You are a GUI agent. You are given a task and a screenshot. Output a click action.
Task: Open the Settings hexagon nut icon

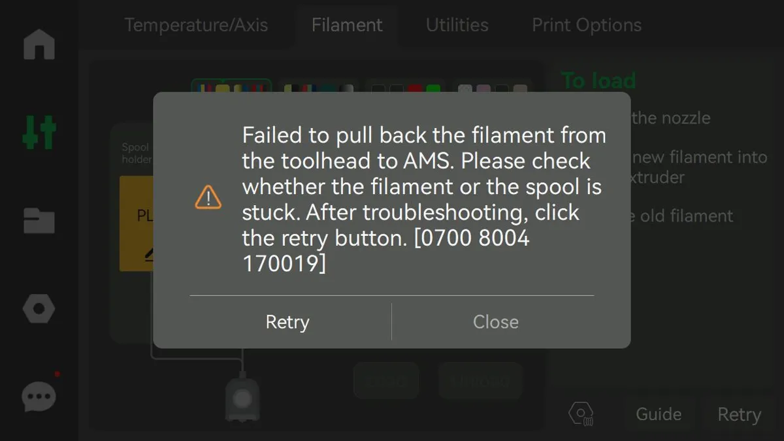(39, 308)
